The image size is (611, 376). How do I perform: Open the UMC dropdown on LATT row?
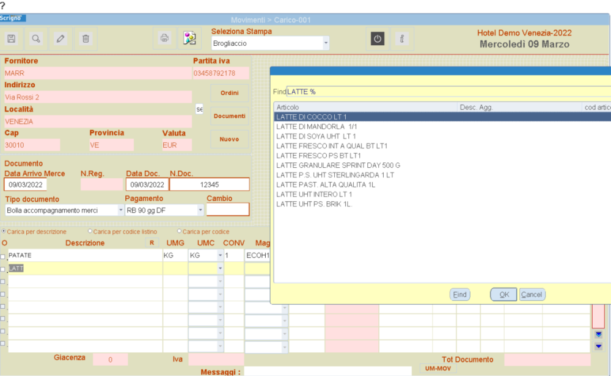click(x=220, y=268)
